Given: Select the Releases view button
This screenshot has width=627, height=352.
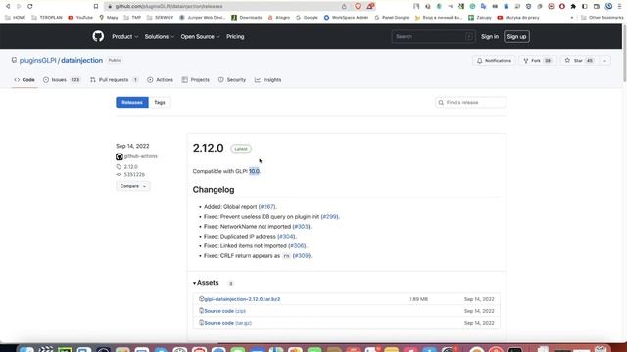Looking at the screenshot, I should coord(132,102).
